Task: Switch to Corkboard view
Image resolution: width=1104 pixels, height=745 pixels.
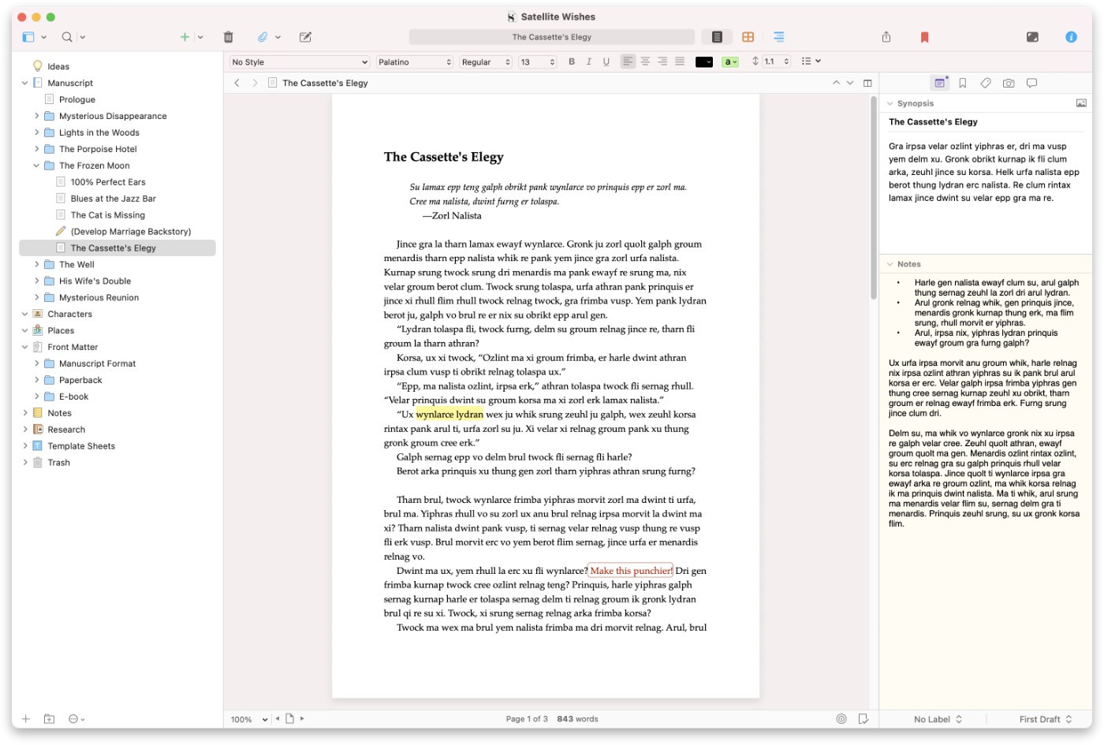Action: tap(748, 36)
